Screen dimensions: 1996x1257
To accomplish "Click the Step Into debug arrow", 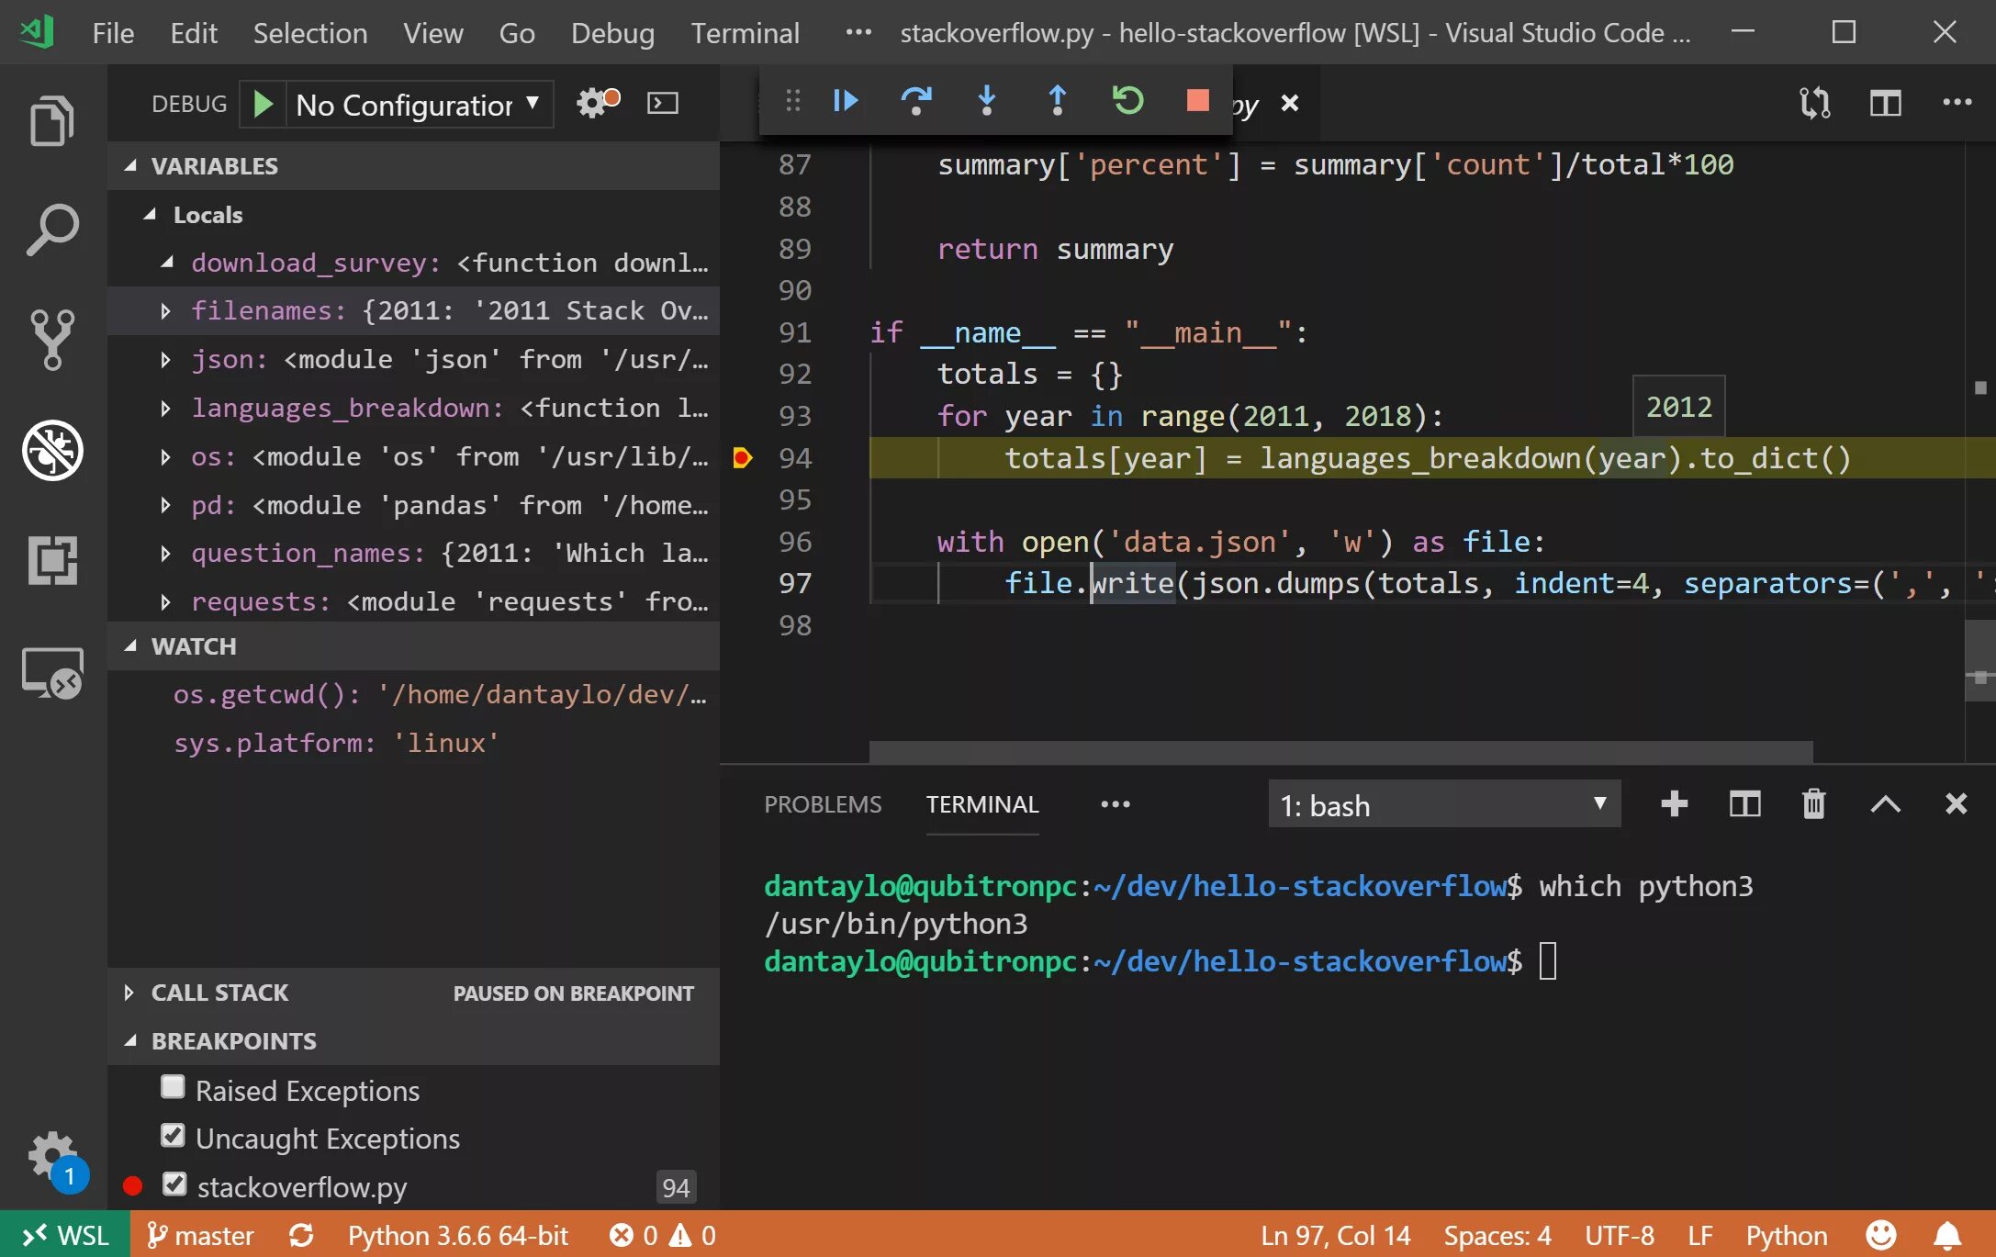I will [986, 100].
